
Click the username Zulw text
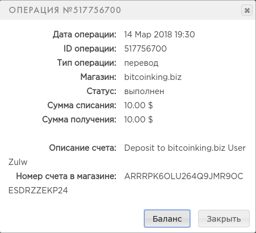click(x=18, y=162)
